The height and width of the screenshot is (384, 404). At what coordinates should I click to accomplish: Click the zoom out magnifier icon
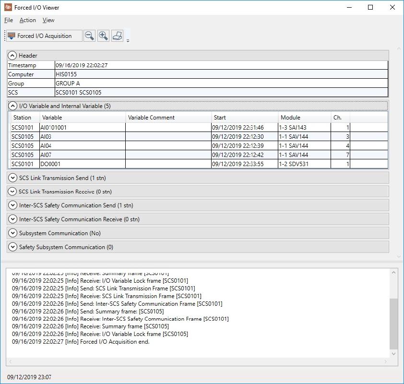[89, 36]
